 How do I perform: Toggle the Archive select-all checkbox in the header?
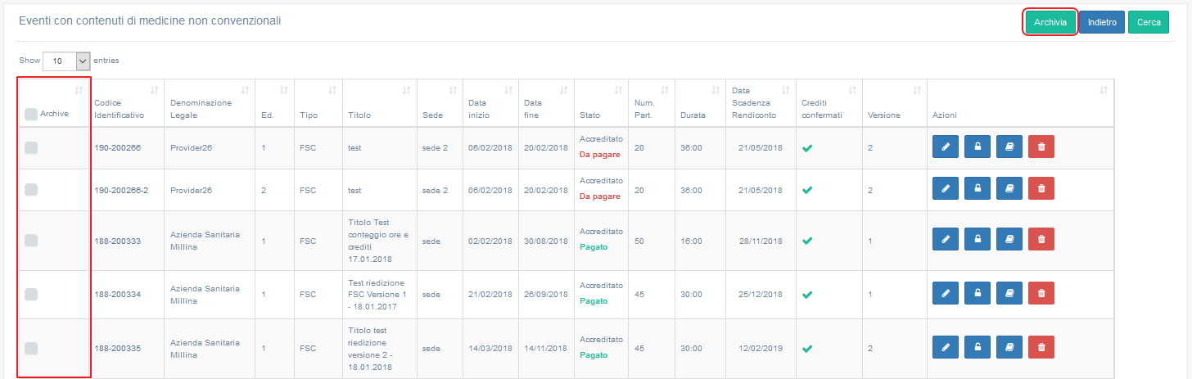[31, 115]
